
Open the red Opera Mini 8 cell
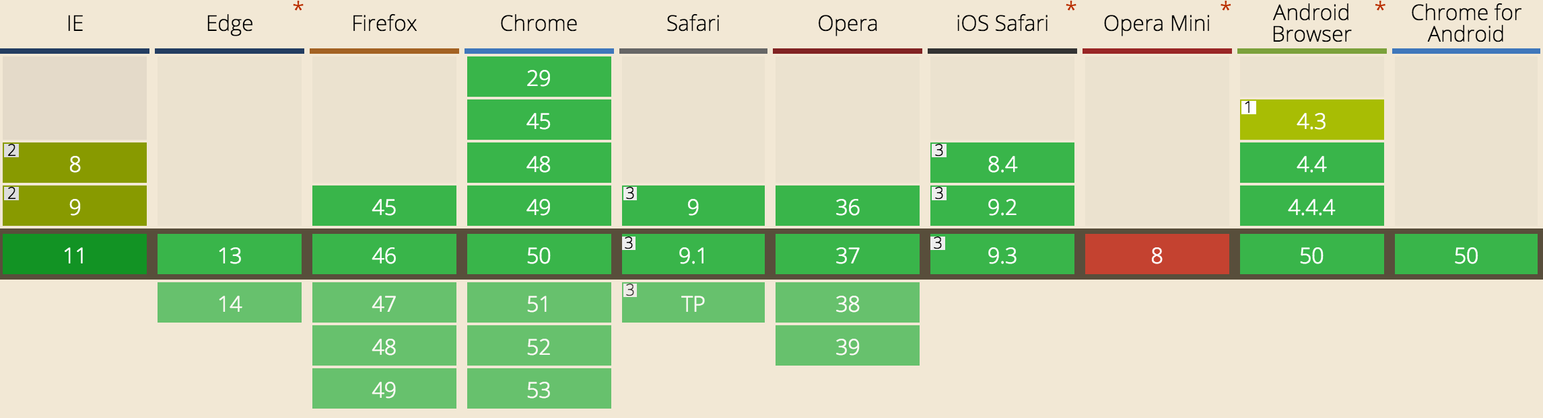click(1157, 255)
